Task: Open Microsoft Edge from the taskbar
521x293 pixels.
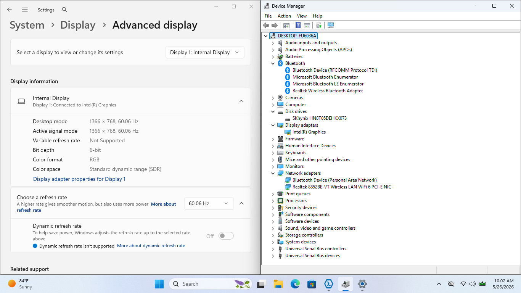Action: click(295, 284)
